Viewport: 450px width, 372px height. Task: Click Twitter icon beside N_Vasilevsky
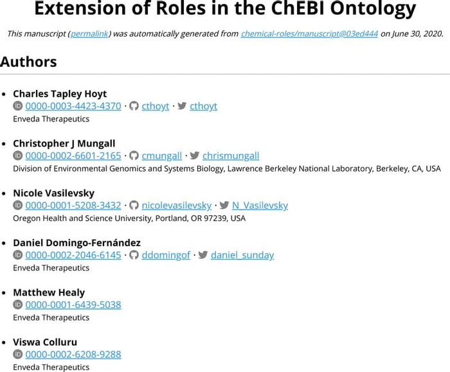point(224,206)
